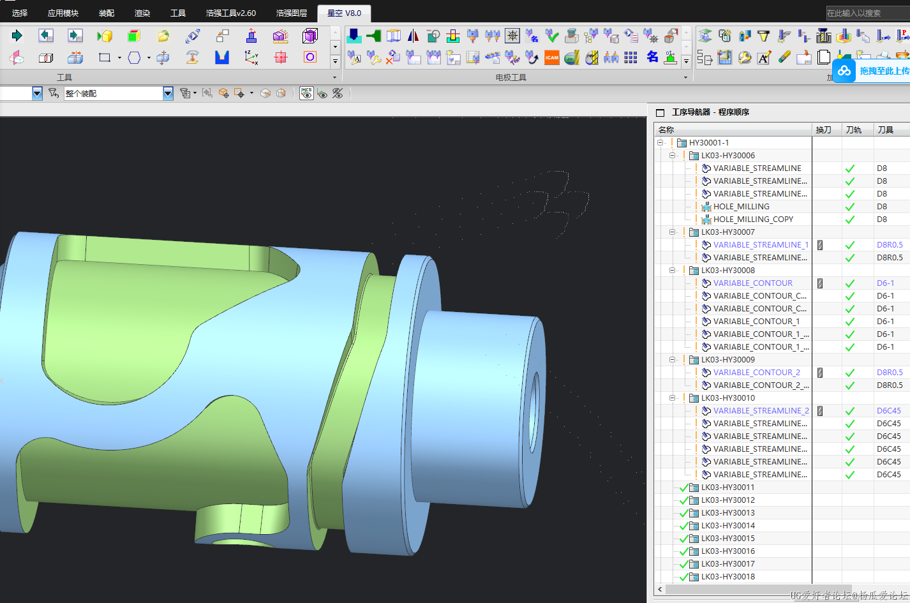Click the orange box snap point icon
Viewport: 910px width, 603px height.
click(x=223, y=93)
